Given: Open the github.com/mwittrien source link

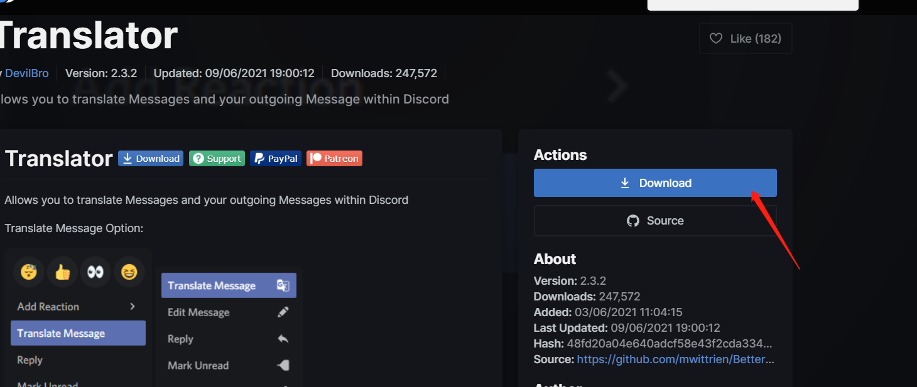Looking at the screenshot, I should point(676,359).
